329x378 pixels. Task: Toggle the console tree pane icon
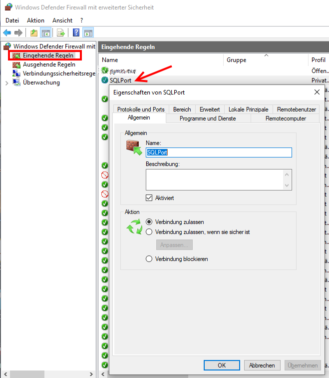(45, 33)
